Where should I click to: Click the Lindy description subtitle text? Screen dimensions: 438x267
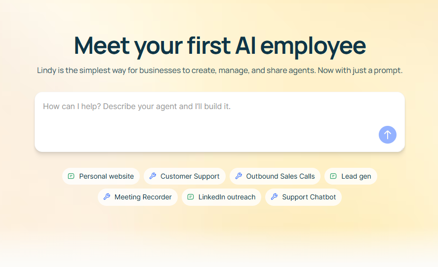click(x=220, y=70)
